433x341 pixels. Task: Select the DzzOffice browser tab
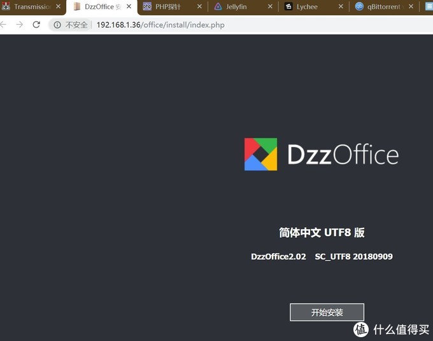[102, 6]
